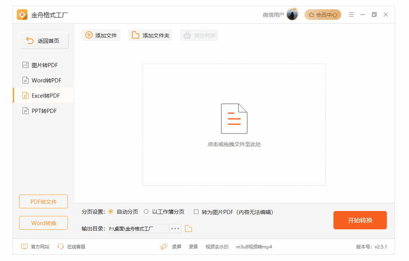Enable 转为图片PDF checkbox
This screenshot has width=409, height=261.
(x=196, y=212)
